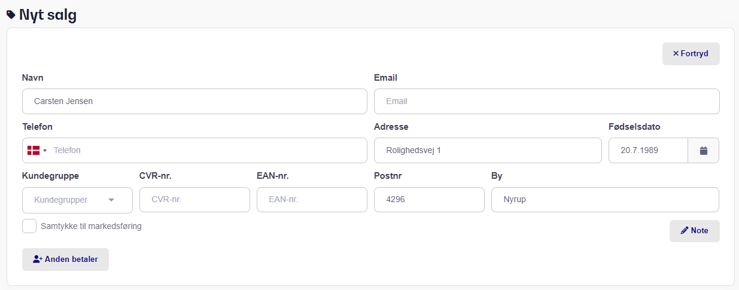Focus the Navn field with Carsten Jensen

194,102
